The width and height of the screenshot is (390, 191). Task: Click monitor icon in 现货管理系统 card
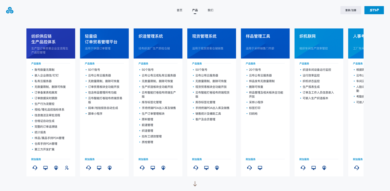click(206, 168)
